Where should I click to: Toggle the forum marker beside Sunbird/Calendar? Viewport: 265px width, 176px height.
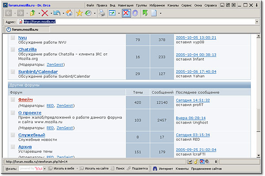(x=13, y=71)
